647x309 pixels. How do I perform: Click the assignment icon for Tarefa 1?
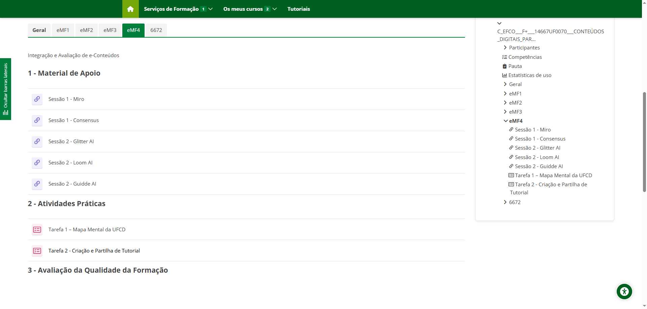(37, 230)
